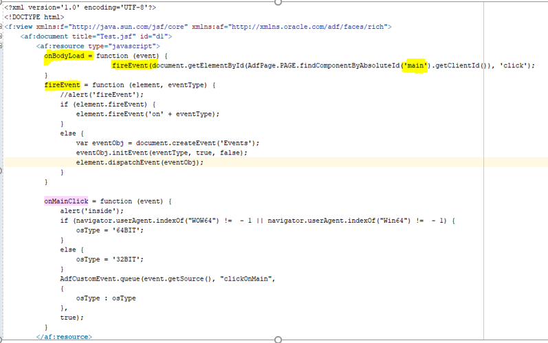Click the id="d1" attribute
Screen dimensions: 548x343
(x=153, y=36)
